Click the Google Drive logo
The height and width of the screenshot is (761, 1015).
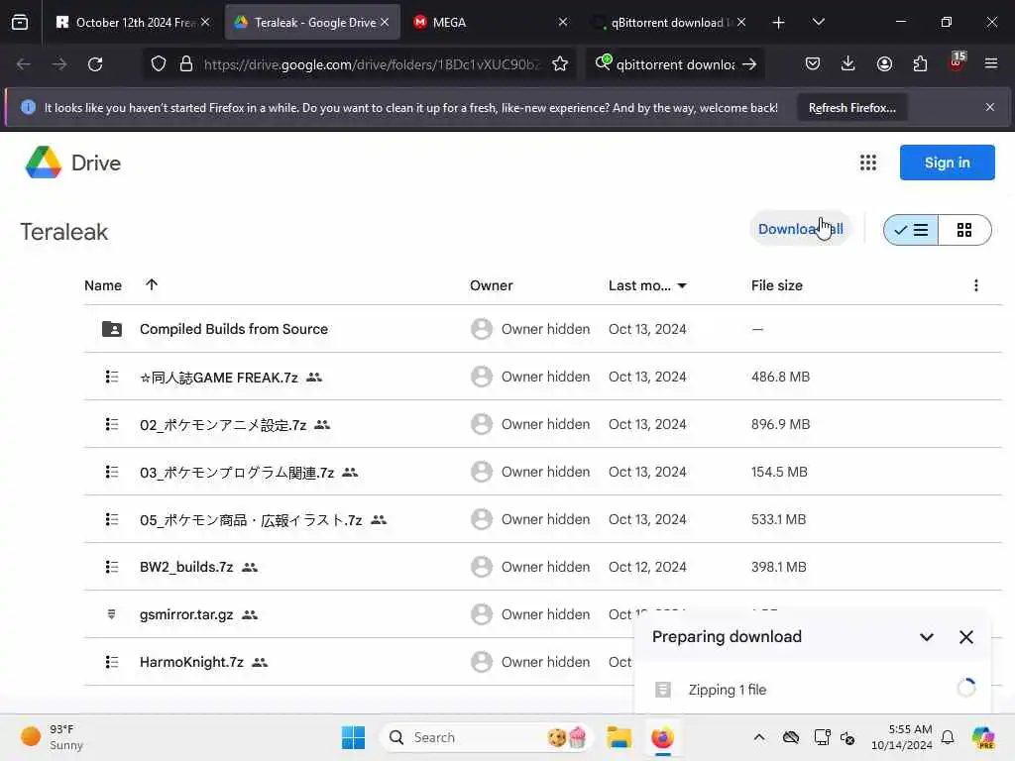coord(44,163)
